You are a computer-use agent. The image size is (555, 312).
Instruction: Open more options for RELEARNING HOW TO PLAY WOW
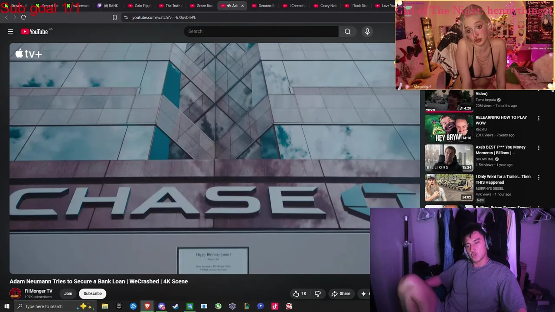539,118
